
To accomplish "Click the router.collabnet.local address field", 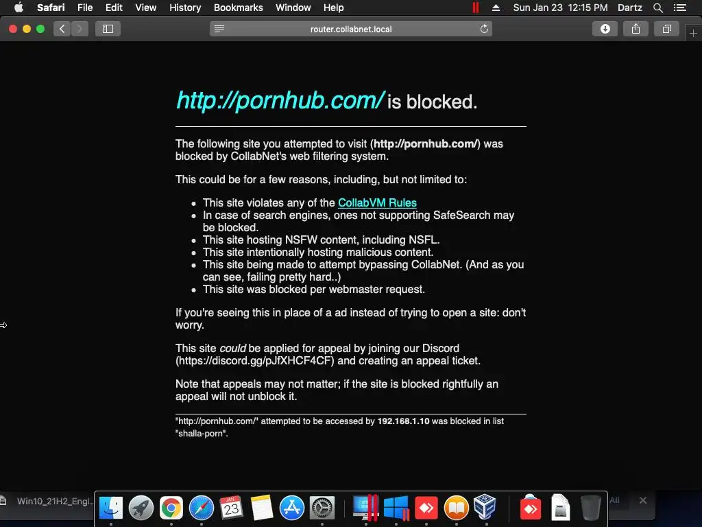I will (x=351, y=29).
